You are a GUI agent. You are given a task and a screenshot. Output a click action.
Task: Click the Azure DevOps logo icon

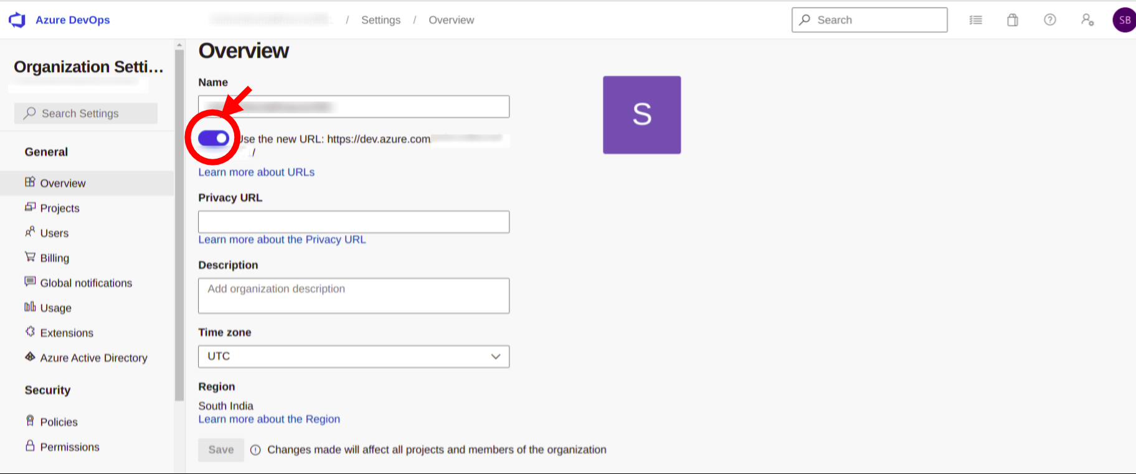pos(17,20)
